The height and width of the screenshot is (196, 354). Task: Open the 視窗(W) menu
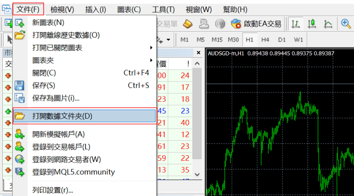199,9
